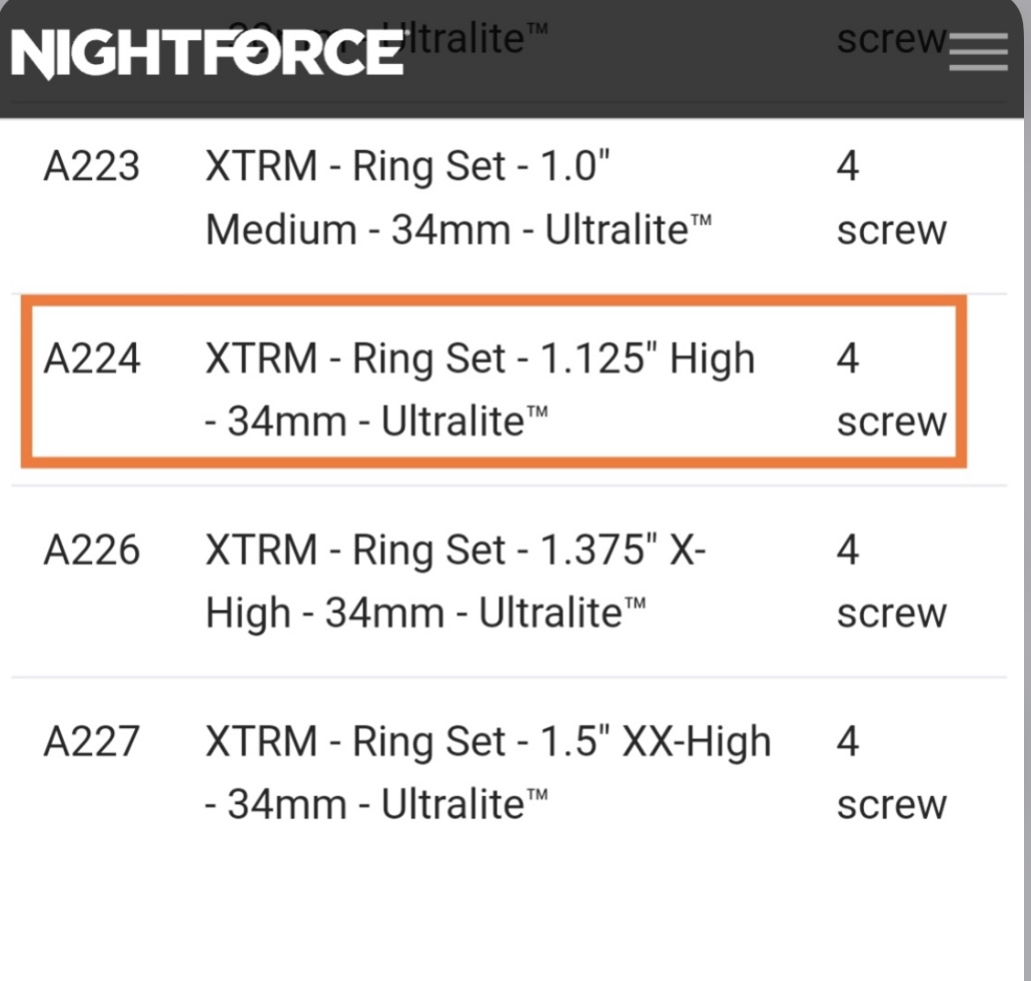Viewport: 1031px width, 981px height.
Task: Click the highlighted 1.125" High ring set description
Action: [x=480, y=391]
